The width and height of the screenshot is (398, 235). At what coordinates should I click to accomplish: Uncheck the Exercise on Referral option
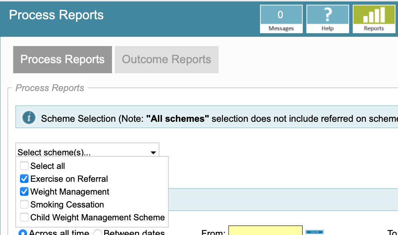pyautogui.click(x=24, y=179)
